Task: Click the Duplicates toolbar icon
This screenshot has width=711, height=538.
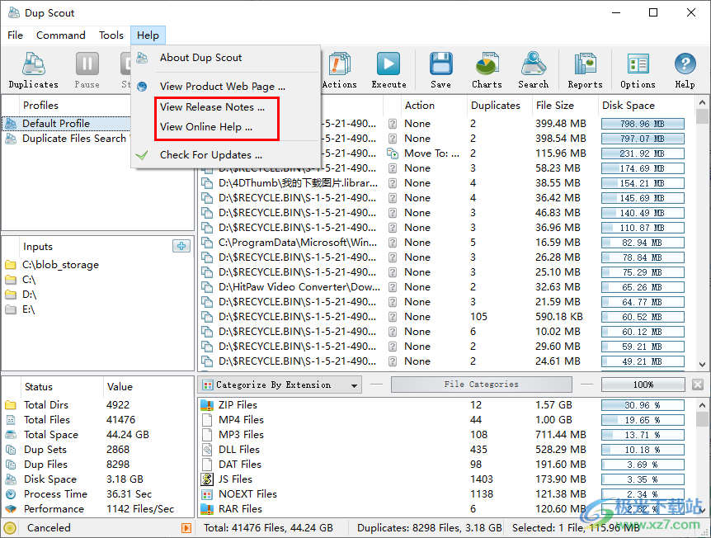Action: coord(34,70)
